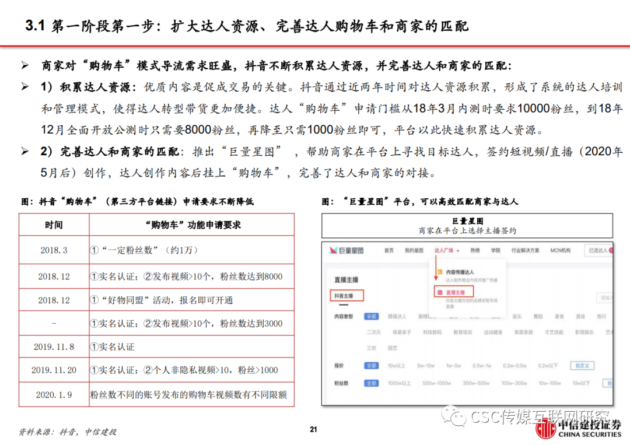Select the 才艺技能 content type
The image size is (630, 445).
click(554, 332)
